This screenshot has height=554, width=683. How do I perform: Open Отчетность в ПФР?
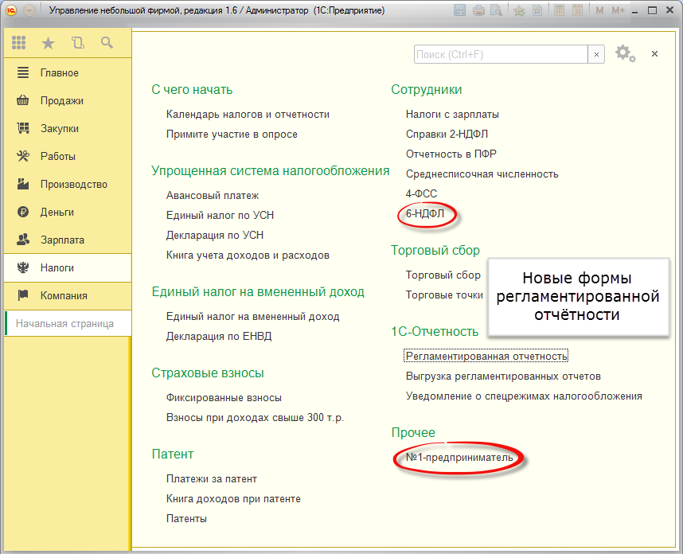click(x=451, y=154)
